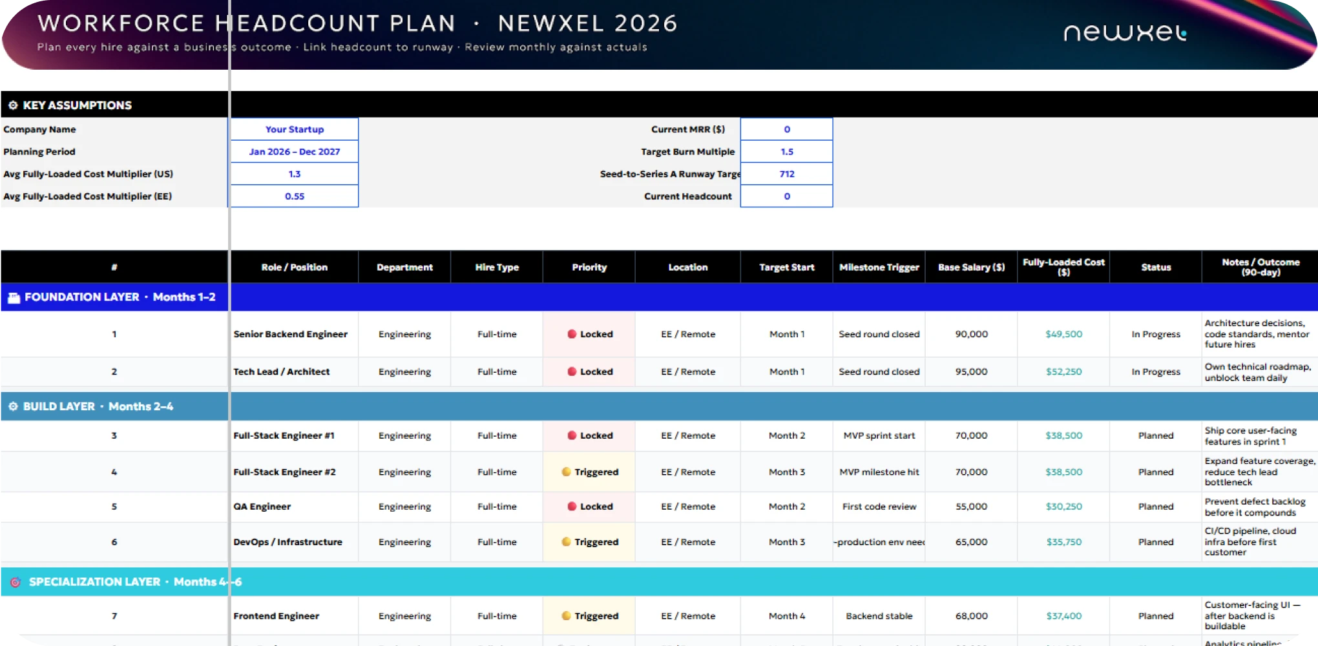Click the 'Role / Position' column header

coord(295,267)
